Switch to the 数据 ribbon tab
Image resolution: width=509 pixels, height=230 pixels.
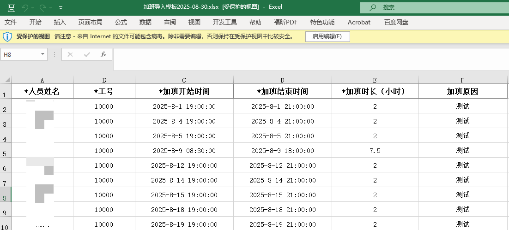pos(145,22)
